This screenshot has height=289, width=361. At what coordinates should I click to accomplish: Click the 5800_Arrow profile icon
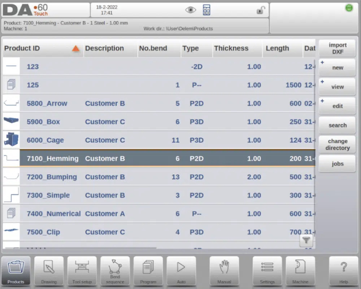[11, 103]
